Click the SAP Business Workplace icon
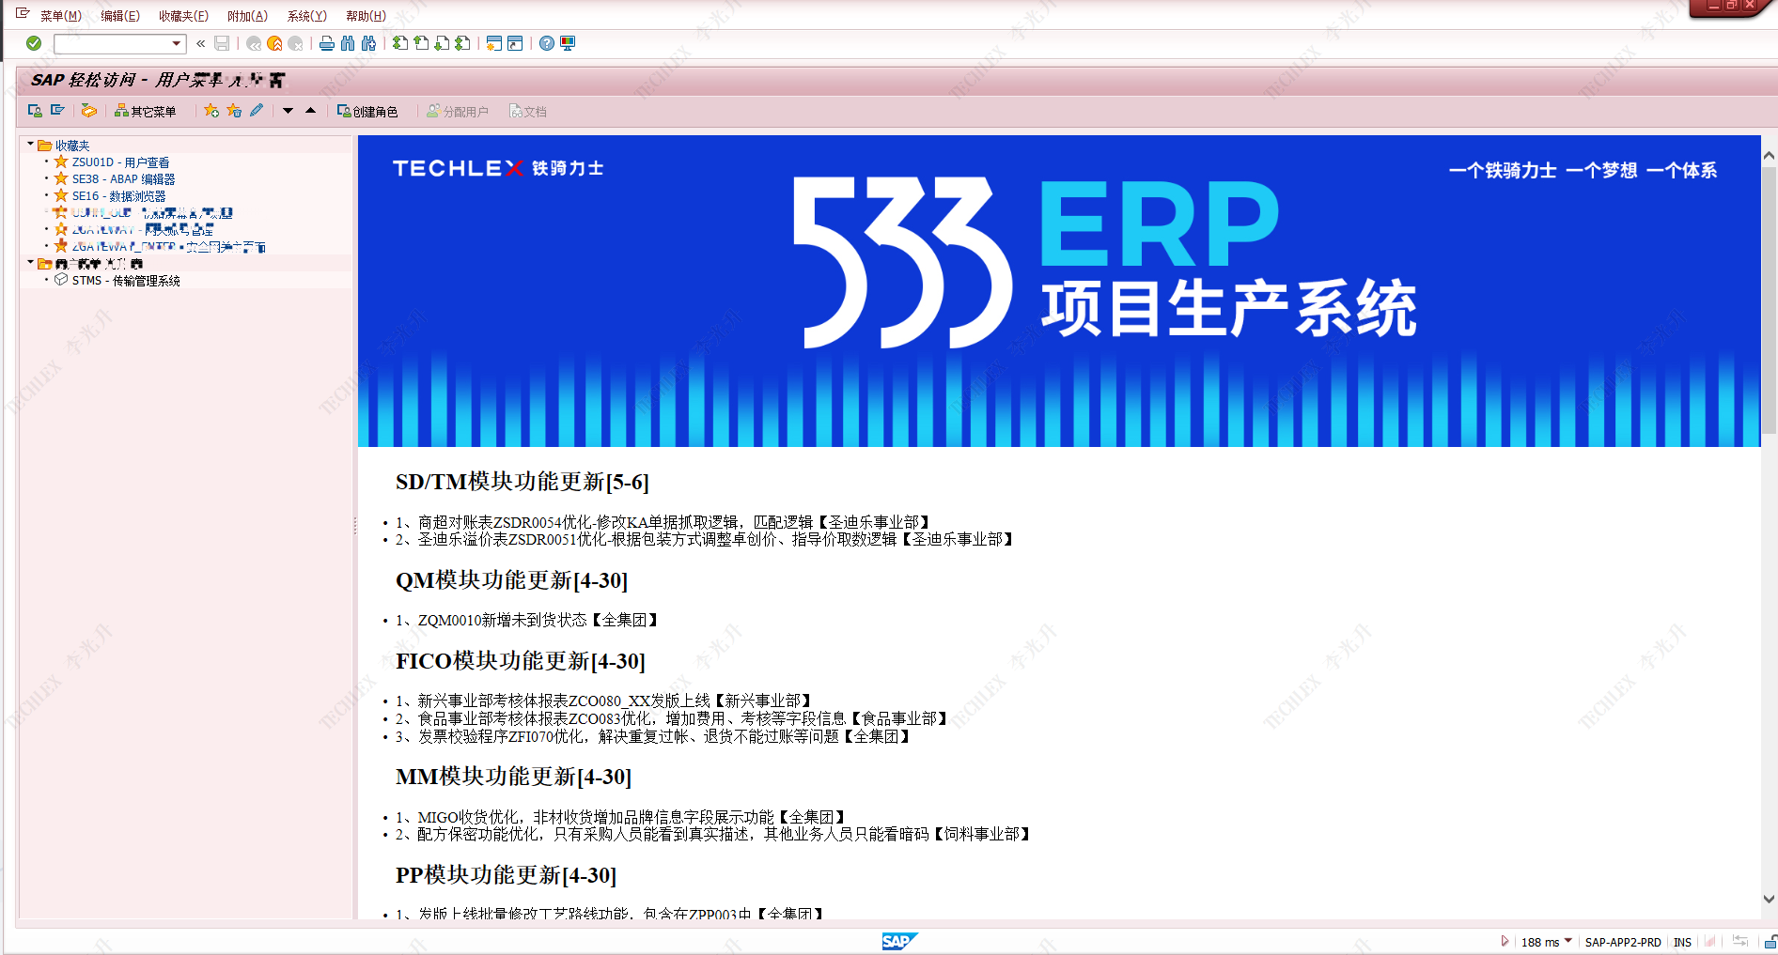This screenshot has width=1778, height=955. [x=89, y=111]
